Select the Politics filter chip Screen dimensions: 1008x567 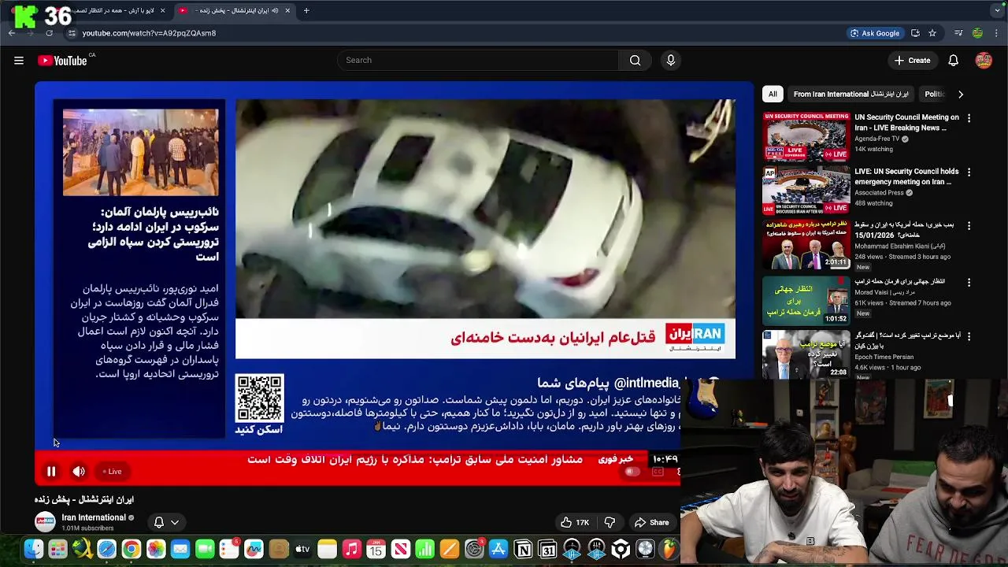(935, 94)
